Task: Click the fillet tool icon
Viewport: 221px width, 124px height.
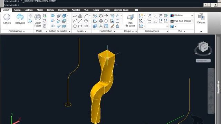Action: [x=117, y=21]
